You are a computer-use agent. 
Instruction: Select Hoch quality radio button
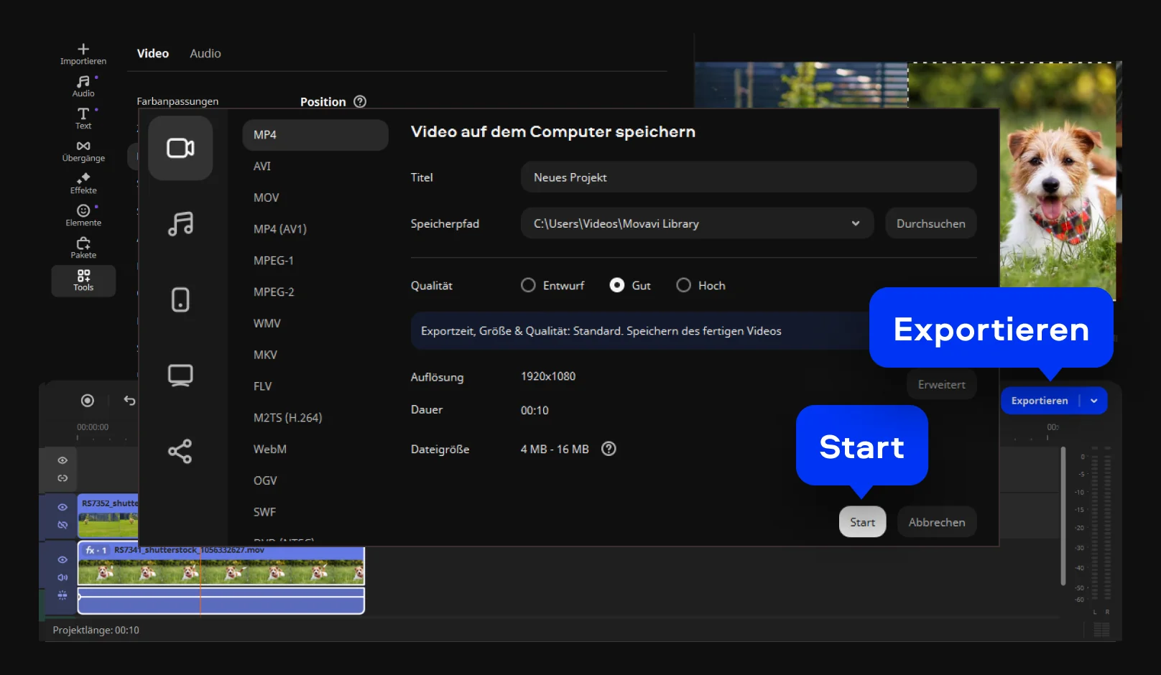(x=684, y=285)
